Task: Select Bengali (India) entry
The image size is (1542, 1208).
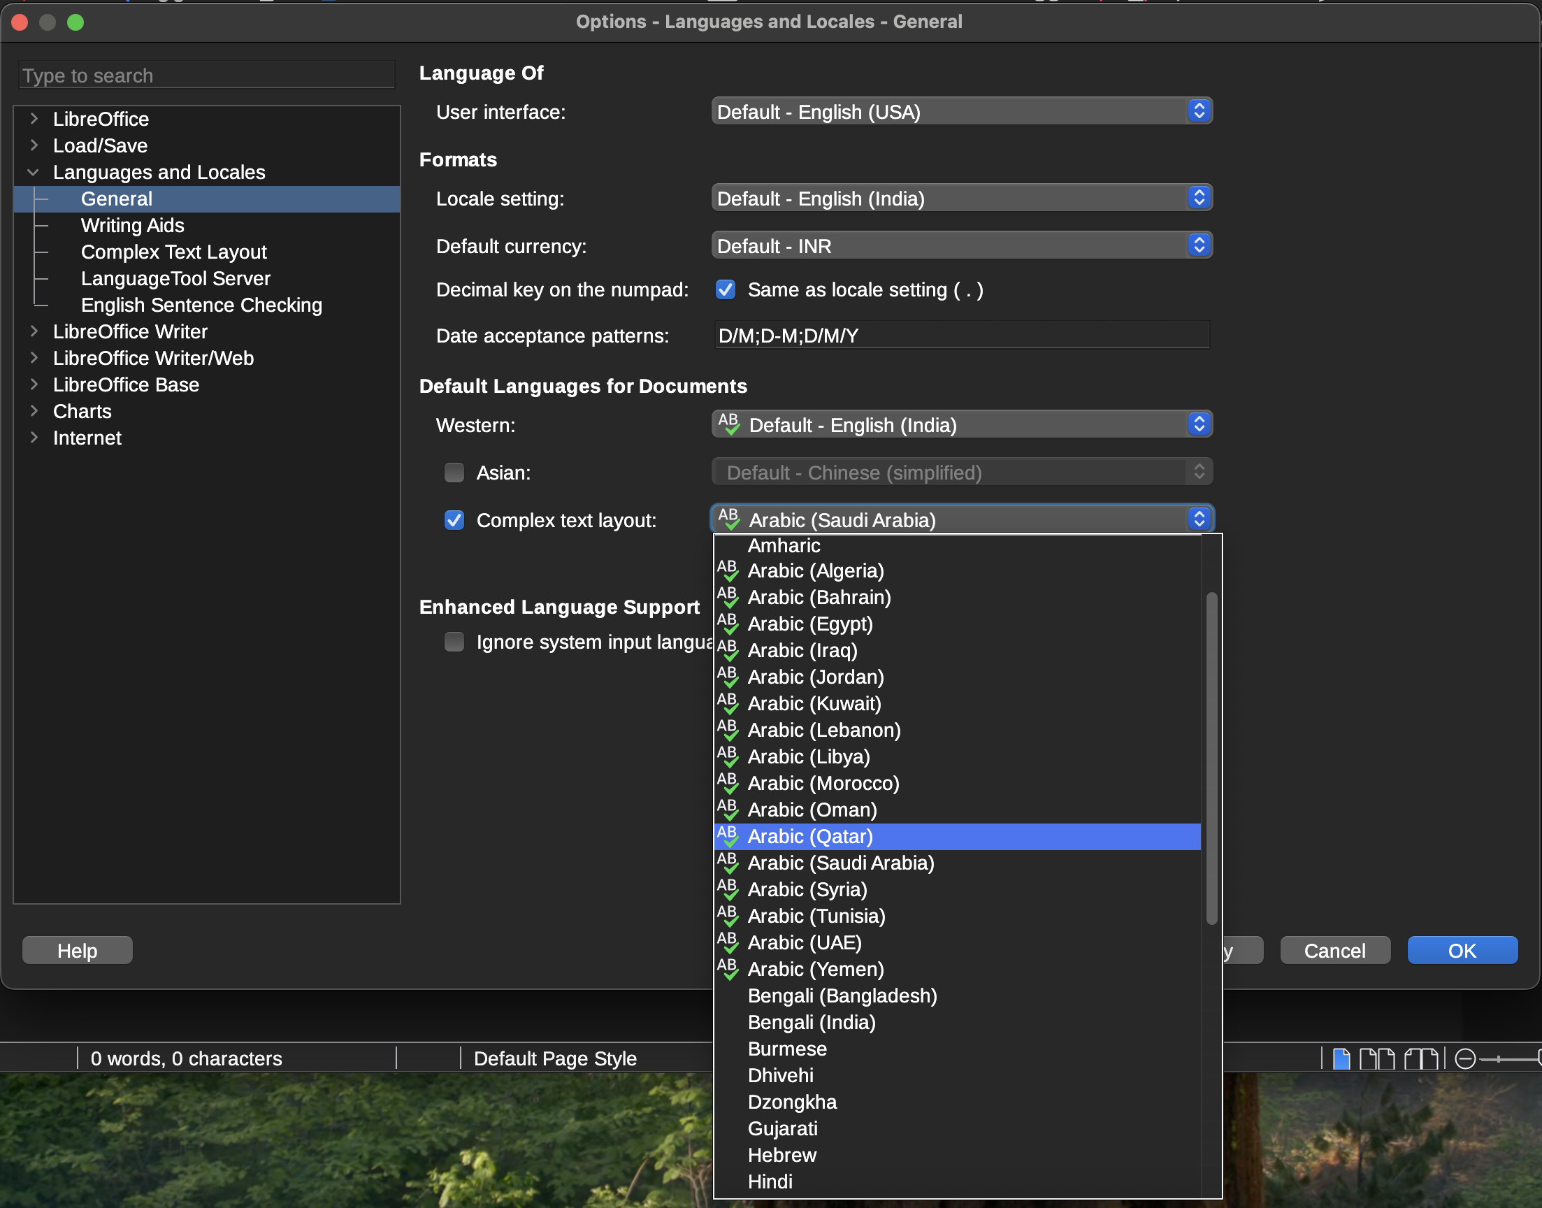Action: tap(958, 1023)
